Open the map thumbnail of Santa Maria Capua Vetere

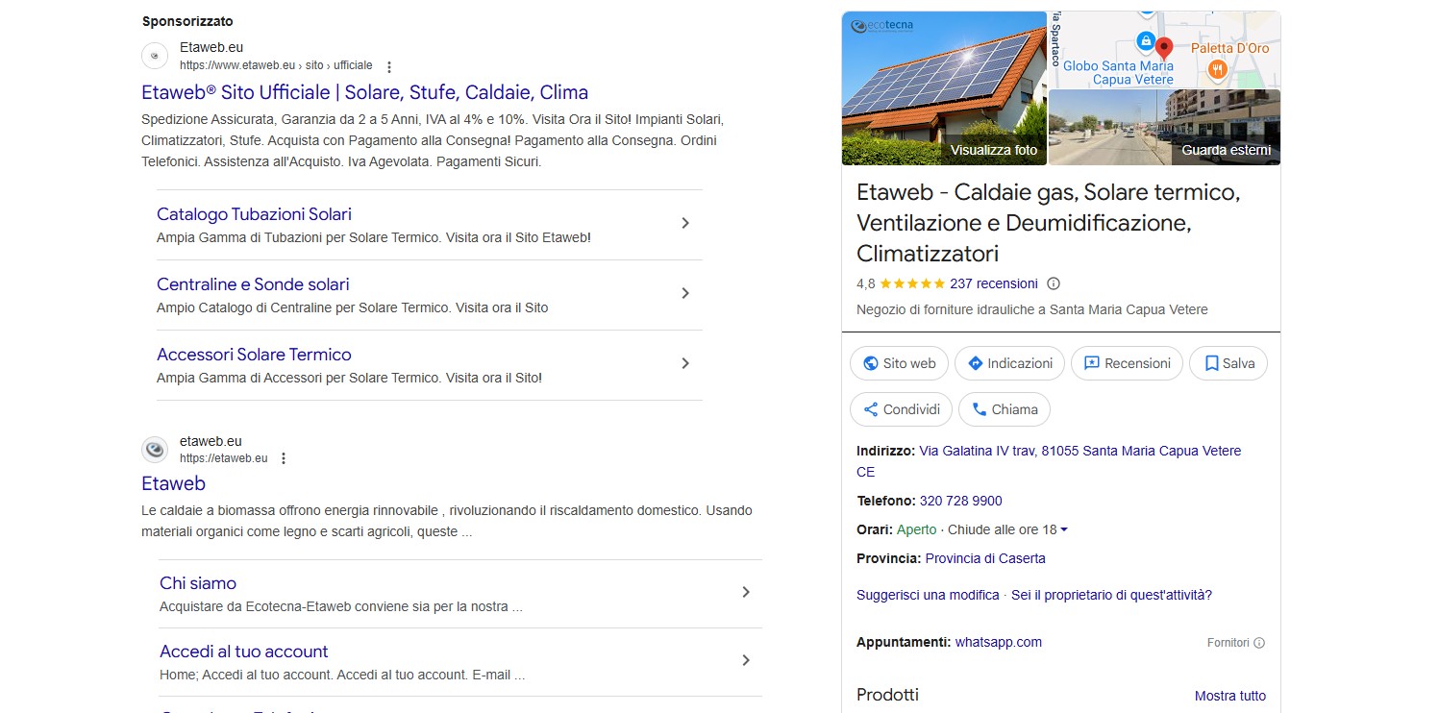point(1164,50)
